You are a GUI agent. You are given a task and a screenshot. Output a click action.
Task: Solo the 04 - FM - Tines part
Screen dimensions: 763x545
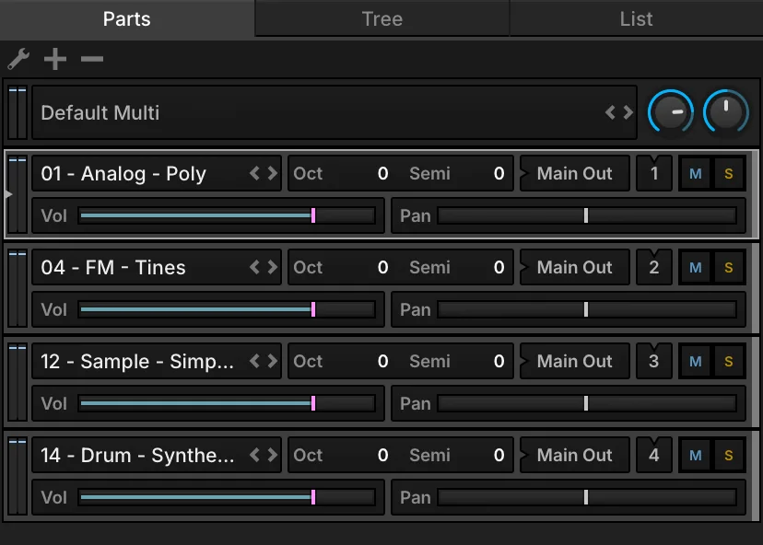point(729,267)
